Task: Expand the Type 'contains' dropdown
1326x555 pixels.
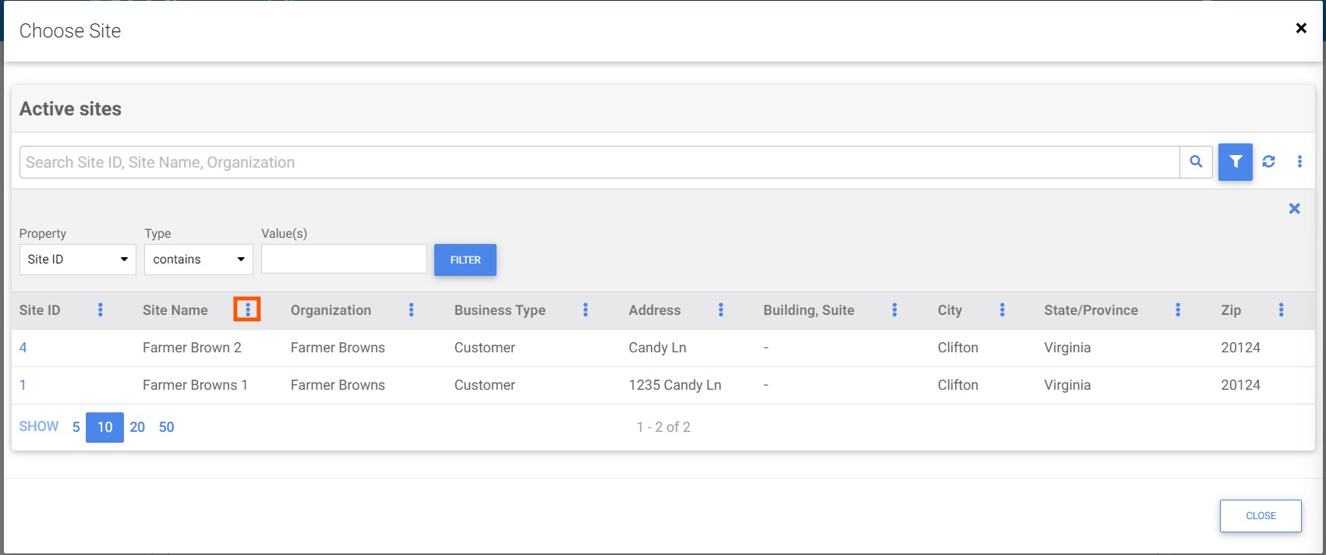Action: point(198,260)
